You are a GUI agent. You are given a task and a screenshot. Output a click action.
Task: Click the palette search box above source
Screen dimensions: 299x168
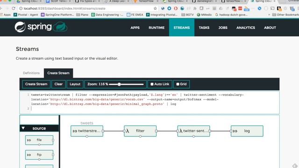click(x=39, y=120)
